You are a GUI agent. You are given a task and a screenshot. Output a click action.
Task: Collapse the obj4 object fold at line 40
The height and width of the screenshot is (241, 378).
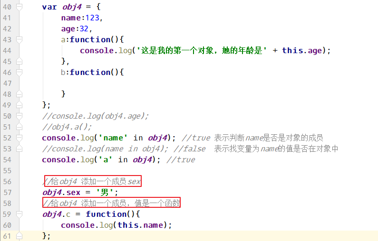[19, 7]
